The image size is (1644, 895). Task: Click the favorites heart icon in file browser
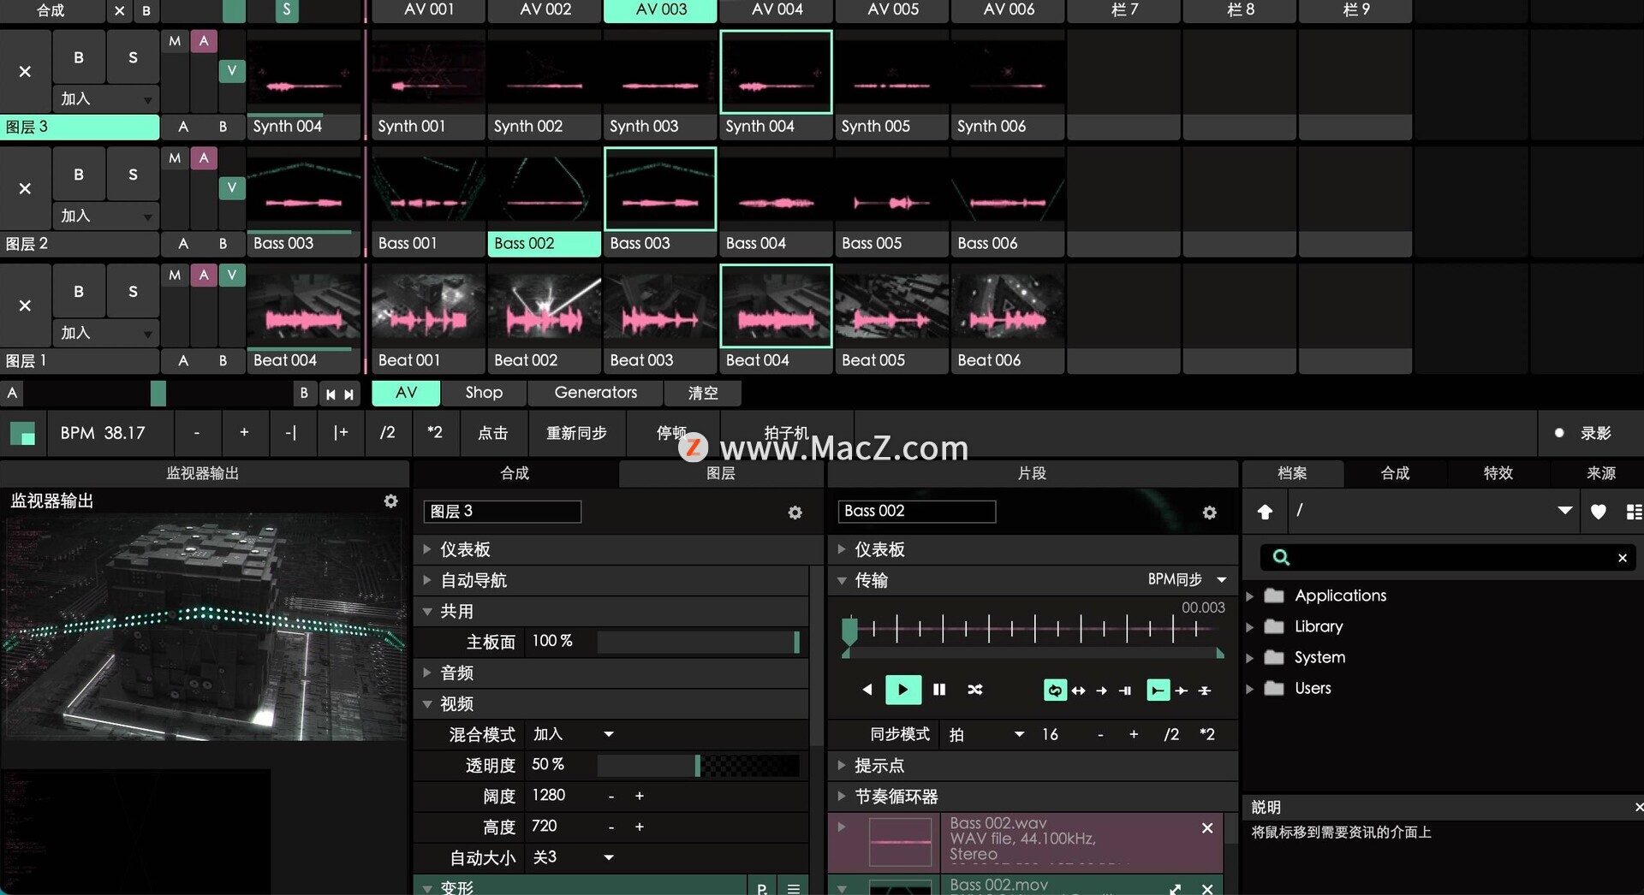[1598, 512]
